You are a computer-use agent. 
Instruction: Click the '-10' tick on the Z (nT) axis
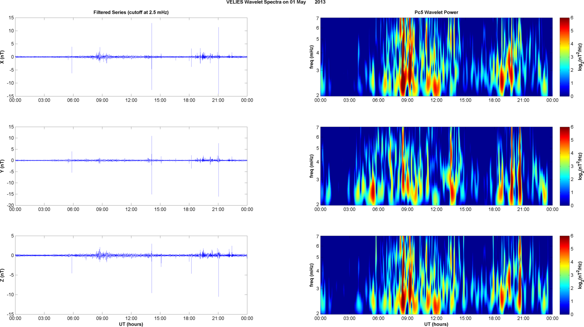point(10,295)
